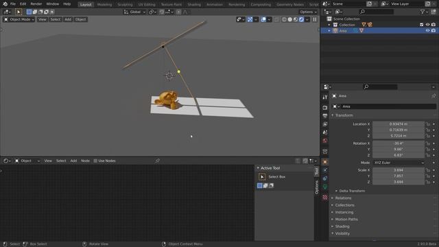Pin the Area properties panel

[x=434, y=96]
